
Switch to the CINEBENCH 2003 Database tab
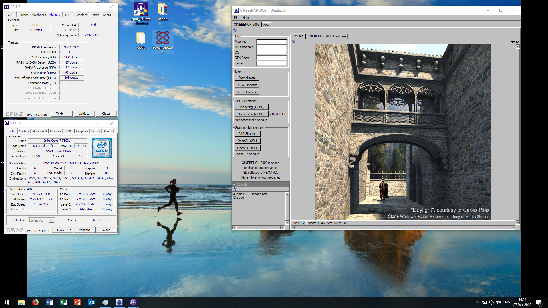point(326,36)
